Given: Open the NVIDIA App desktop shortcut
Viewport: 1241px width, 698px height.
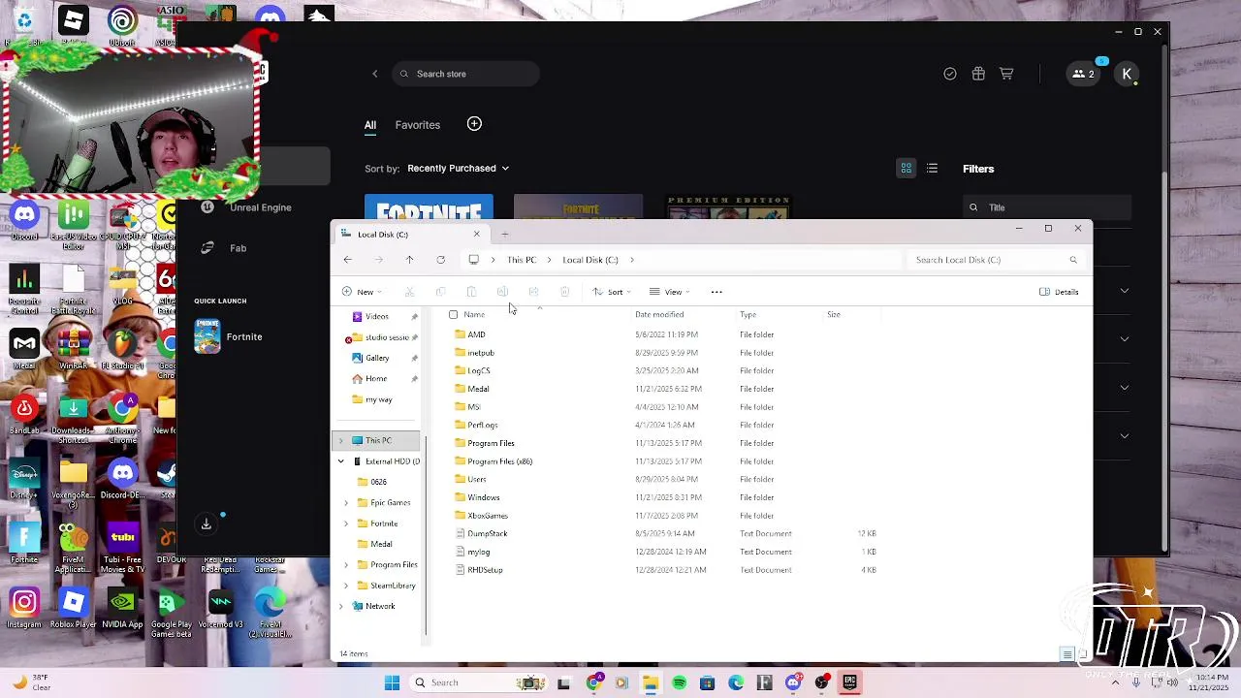Looking at the screenshot, I should pos(122,609).
